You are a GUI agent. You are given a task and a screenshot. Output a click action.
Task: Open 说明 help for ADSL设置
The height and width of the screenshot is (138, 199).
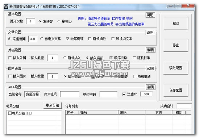(150, 87)
